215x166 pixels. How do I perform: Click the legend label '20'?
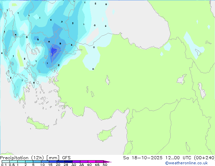coord(58,165)
